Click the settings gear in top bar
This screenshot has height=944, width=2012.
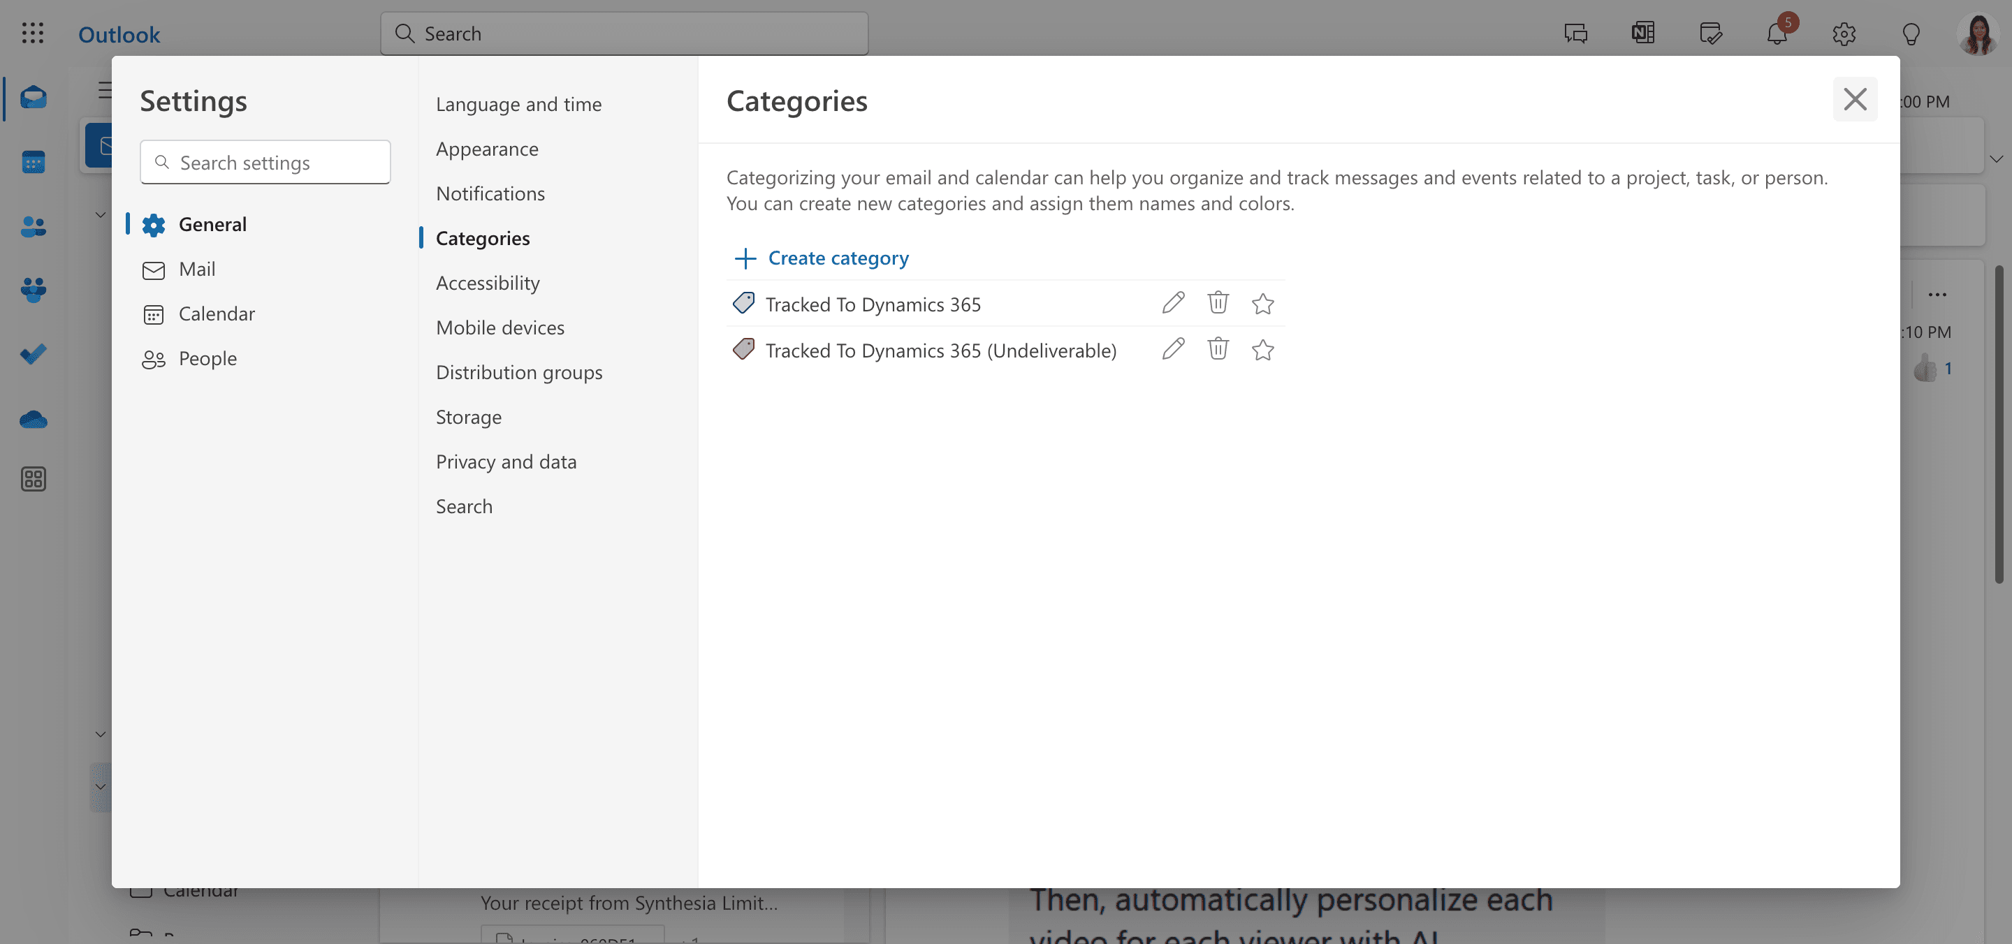(1844, 34)
